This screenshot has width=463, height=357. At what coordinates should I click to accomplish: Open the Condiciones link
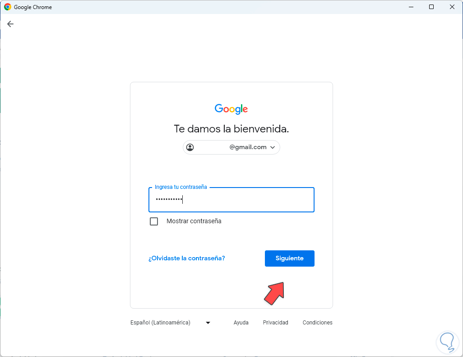tap(317, 322)
